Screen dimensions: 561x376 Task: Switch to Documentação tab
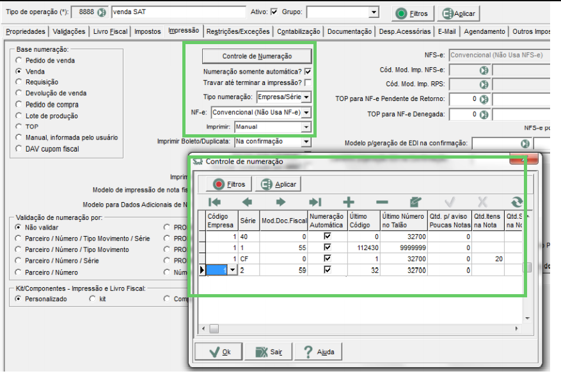coord(349,31)
